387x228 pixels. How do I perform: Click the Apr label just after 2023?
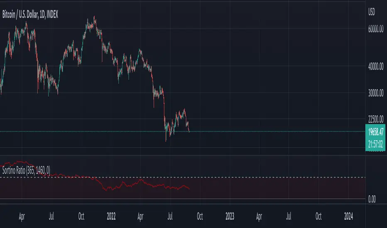(x=259, y=216)
